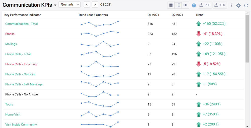Click the scrollbar down arrow

pos(247,126)
